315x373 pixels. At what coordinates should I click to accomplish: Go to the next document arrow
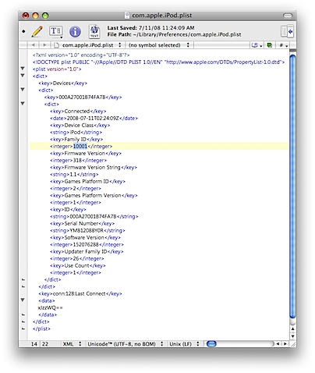(44, 45)
